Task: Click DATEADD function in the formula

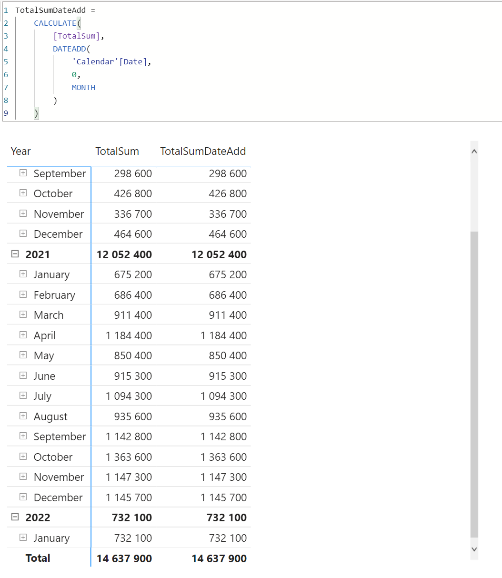Action: 70,49
